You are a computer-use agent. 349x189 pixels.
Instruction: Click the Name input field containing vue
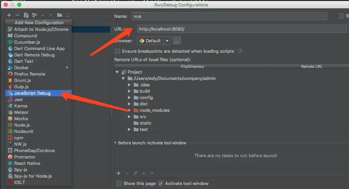click(229, 16)
